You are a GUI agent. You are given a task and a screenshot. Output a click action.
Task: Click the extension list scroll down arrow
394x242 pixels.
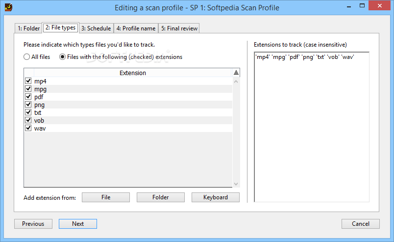tap(236, 184)
